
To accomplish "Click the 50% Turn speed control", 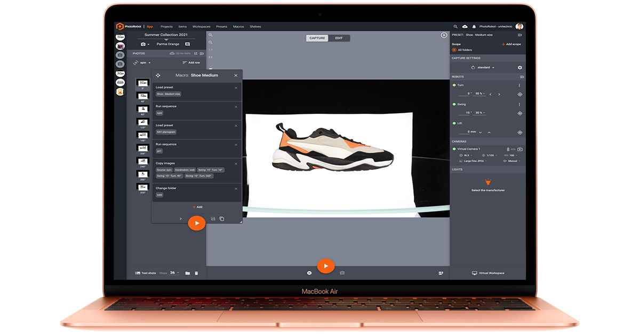I will pyautogui.click(x=479, y=93).
